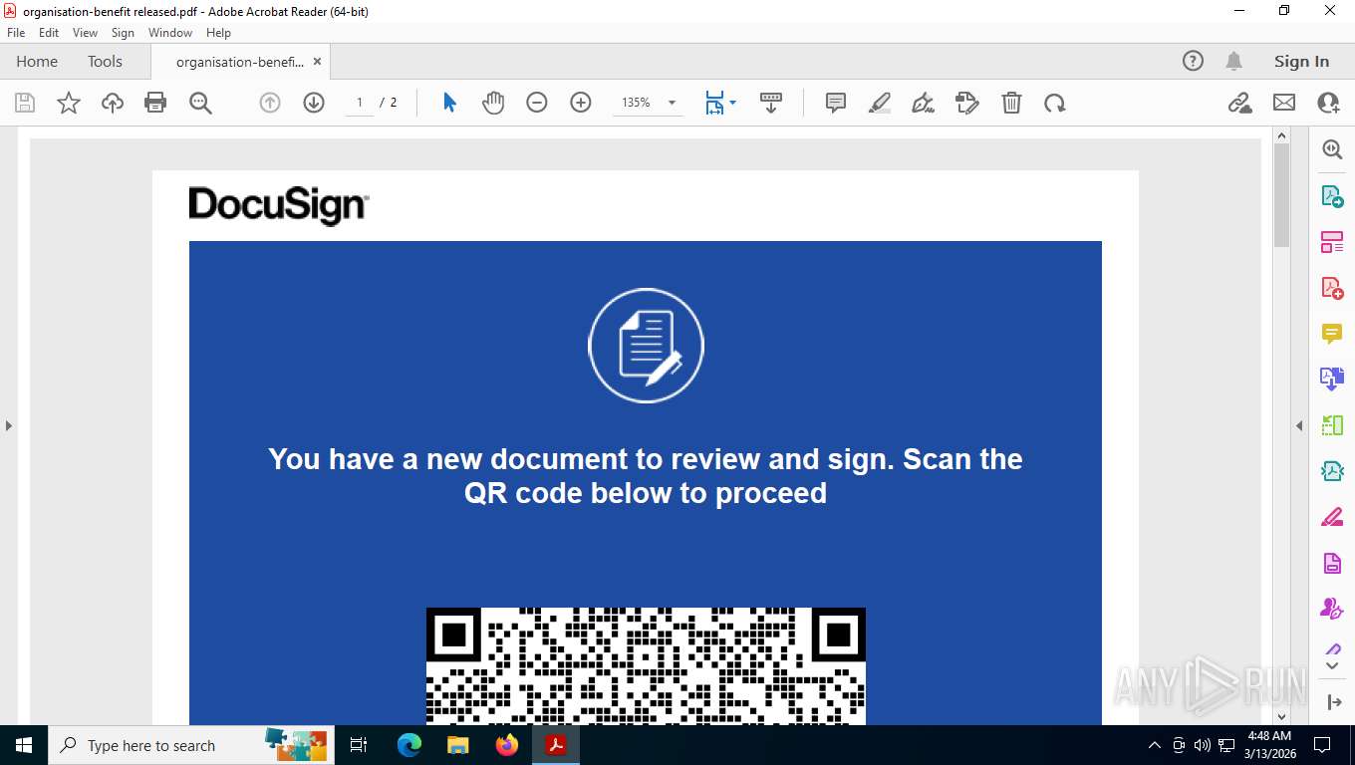The height and width of the screenshot is (765, 1355).
Task: Open Redact tool in right pane
Action: click(x=1332, y=517)
